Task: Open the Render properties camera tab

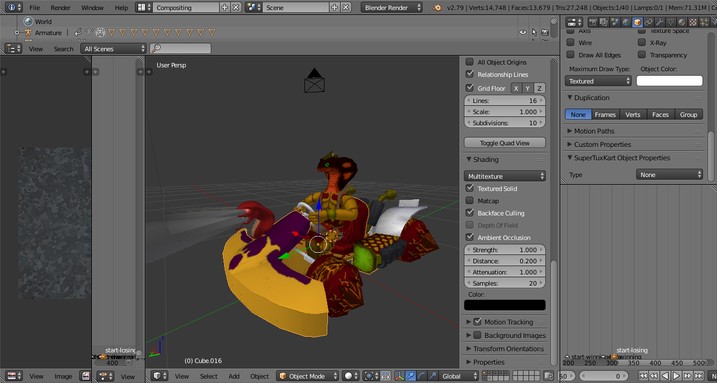Action: pos(593,22)
